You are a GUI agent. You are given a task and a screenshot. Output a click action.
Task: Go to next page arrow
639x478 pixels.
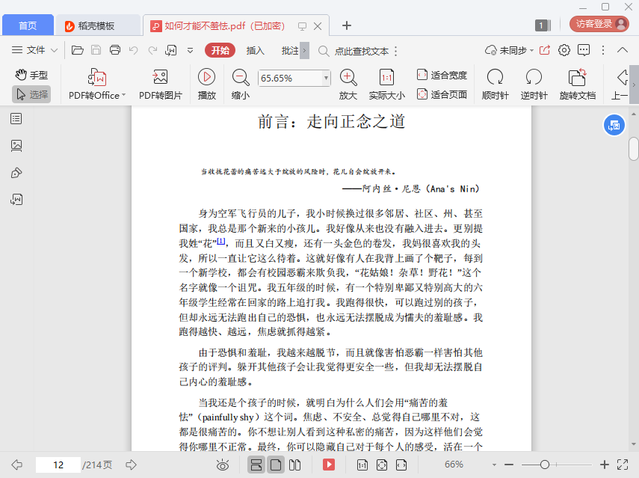pos(131,465)
